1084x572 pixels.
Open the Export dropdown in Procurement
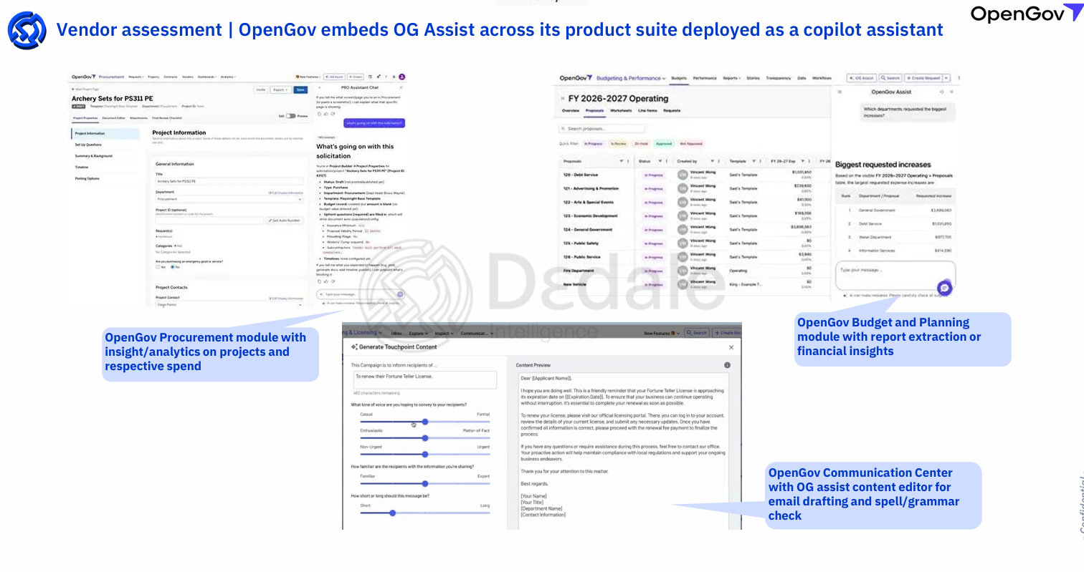[280, 90]
